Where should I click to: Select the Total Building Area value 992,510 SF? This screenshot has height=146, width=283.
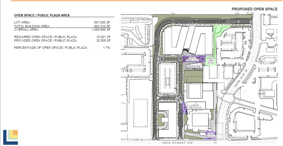pyautogui.click(x=102, y=26)
